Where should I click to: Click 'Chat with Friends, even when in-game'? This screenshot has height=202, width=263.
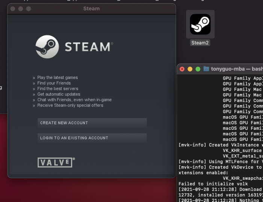74,100
